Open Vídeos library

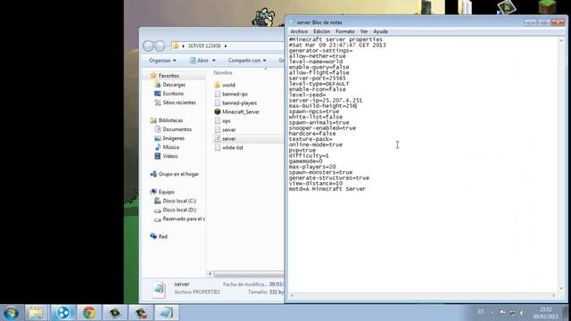pyautogui.click(x=170, y=156)
